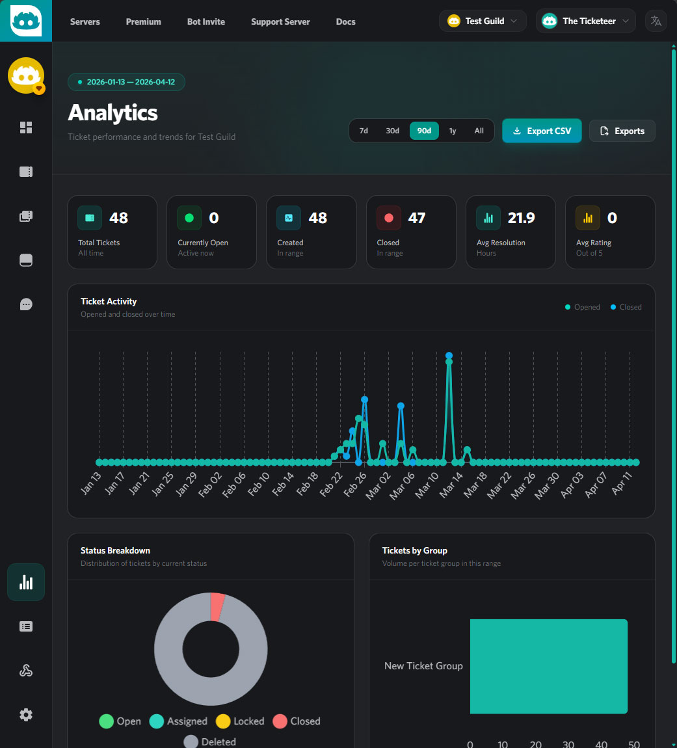Image resolution: width=677 pixels, height=748 pixels.
Task: Expand The Ticketeer bot selector dropdown
Action: [x=585, y=20]
